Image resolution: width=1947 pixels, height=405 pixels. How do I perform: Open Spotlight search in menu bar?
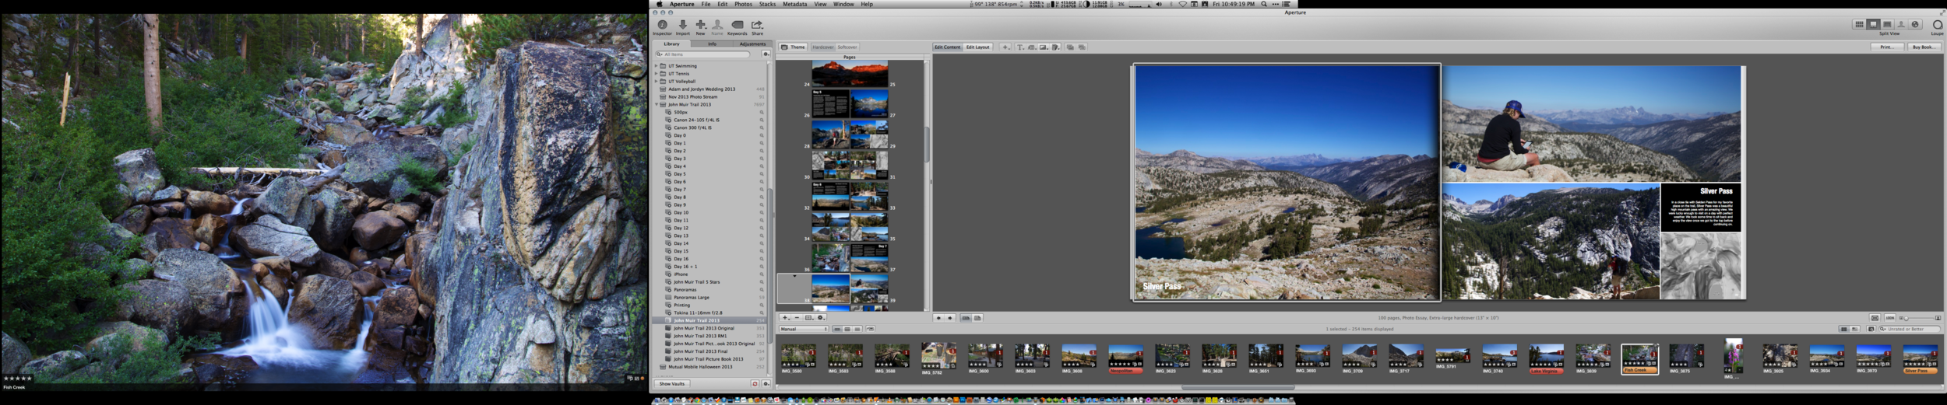tap(1264, 4)
